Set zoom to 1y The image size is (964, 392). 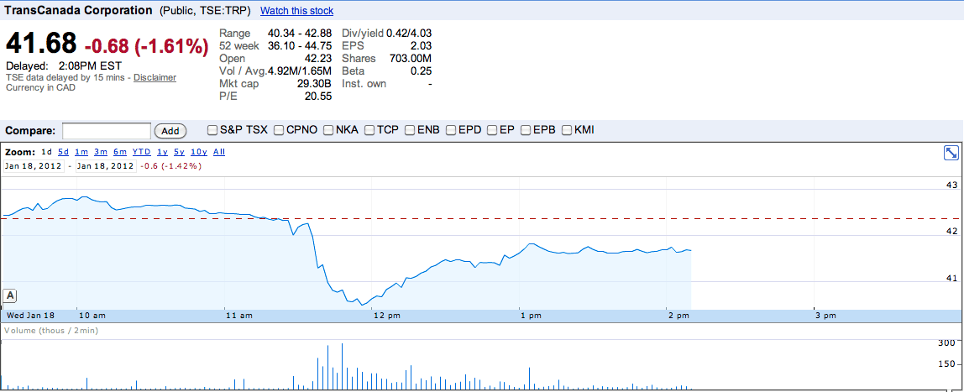coord(162,152)
